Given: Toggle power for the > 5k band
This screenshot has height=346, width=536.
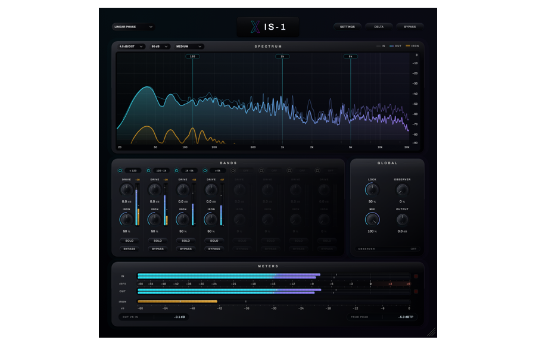Looking at the screenshot, I should click(x=205, y=170).
